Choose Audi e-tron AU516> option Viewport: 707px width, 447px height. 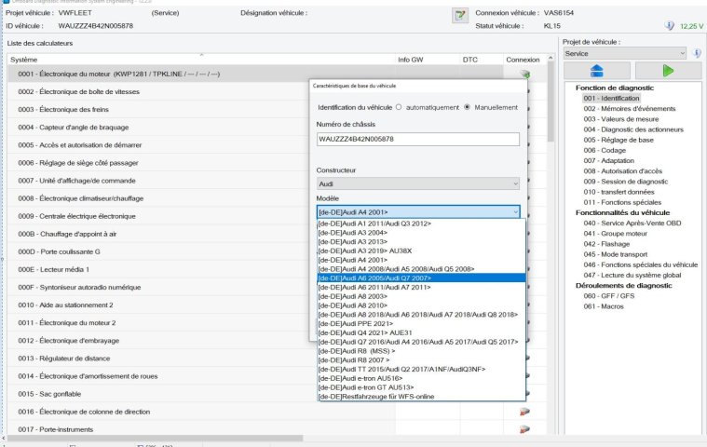[x=422, y=378]
